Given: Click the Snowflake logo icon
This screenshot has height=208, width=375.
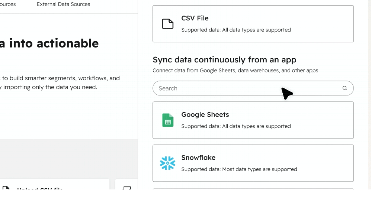Looking at the screenshot, I should 167,163.
